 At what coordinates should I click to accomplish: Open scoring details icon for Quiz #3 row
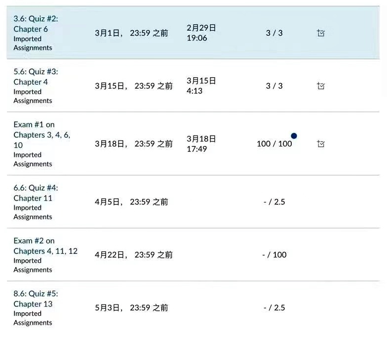point(321,86)
